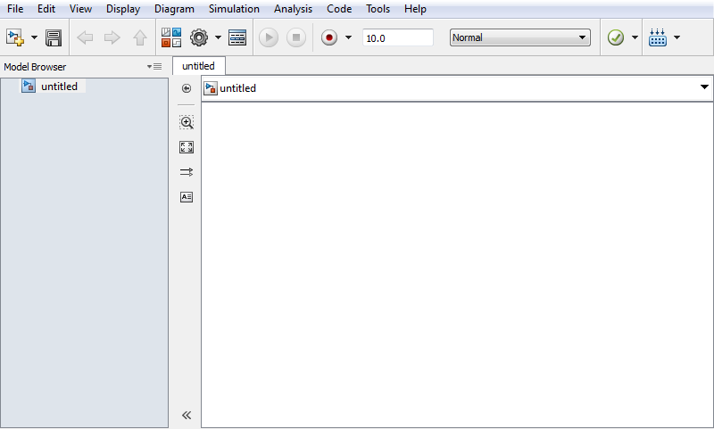714x429 pixels.
Task: Expand the untitled path bar dropdown arrow
Action: click(704, 87)
